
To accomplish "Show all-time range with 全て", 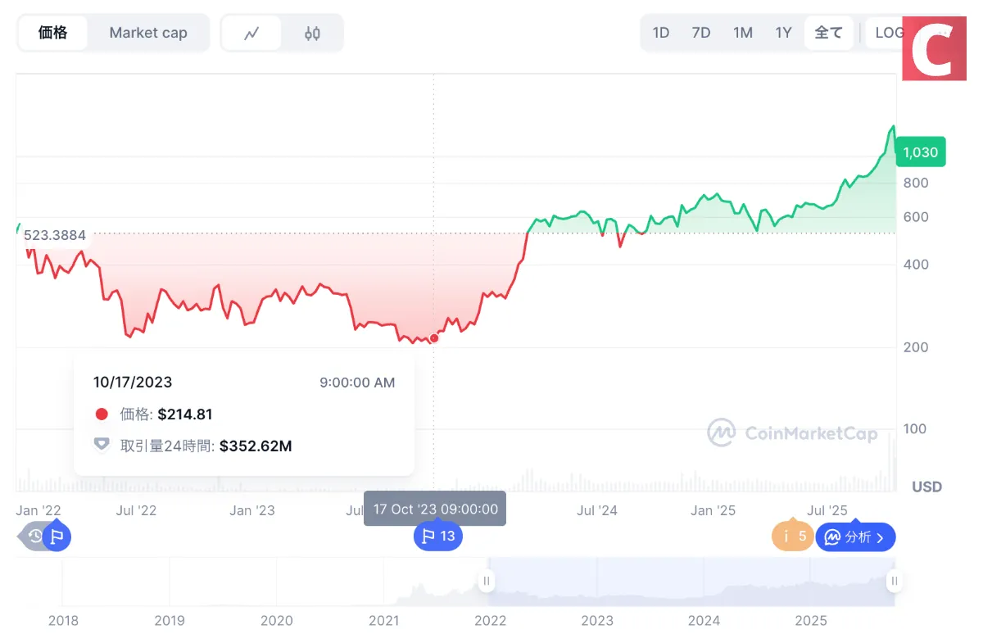I will (x=828, y=33).
